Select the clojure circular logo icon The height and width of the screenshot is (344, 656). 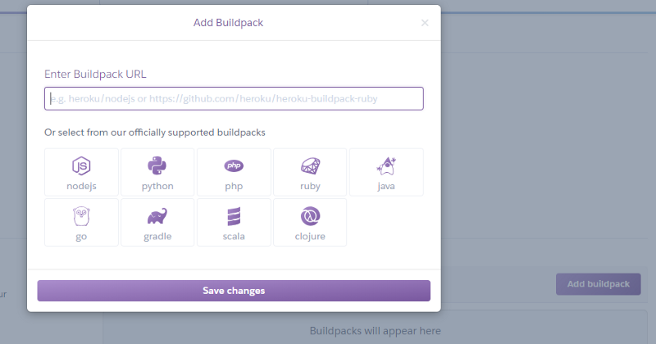tap(310, 216)
